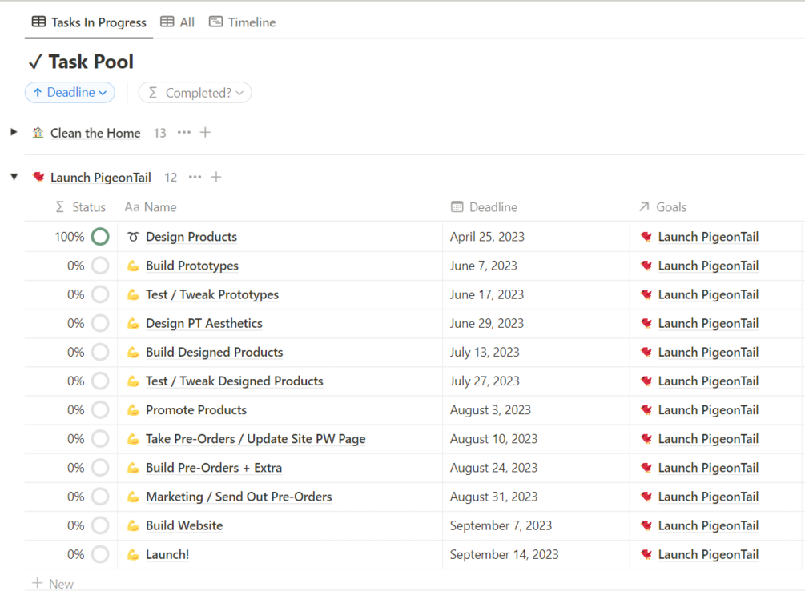The image size is (805, 599).
Task: Switch to the Timeline tab
Action: tap(243, 22)
